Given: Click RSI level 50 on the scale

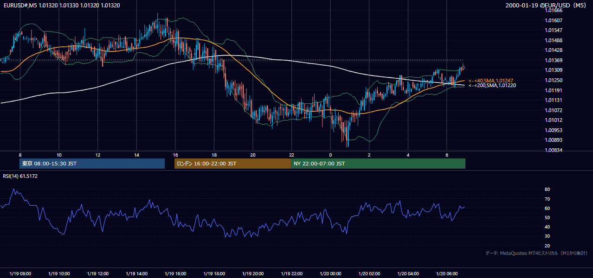Looking at the screenshot, I should click(x=548, y=217).
